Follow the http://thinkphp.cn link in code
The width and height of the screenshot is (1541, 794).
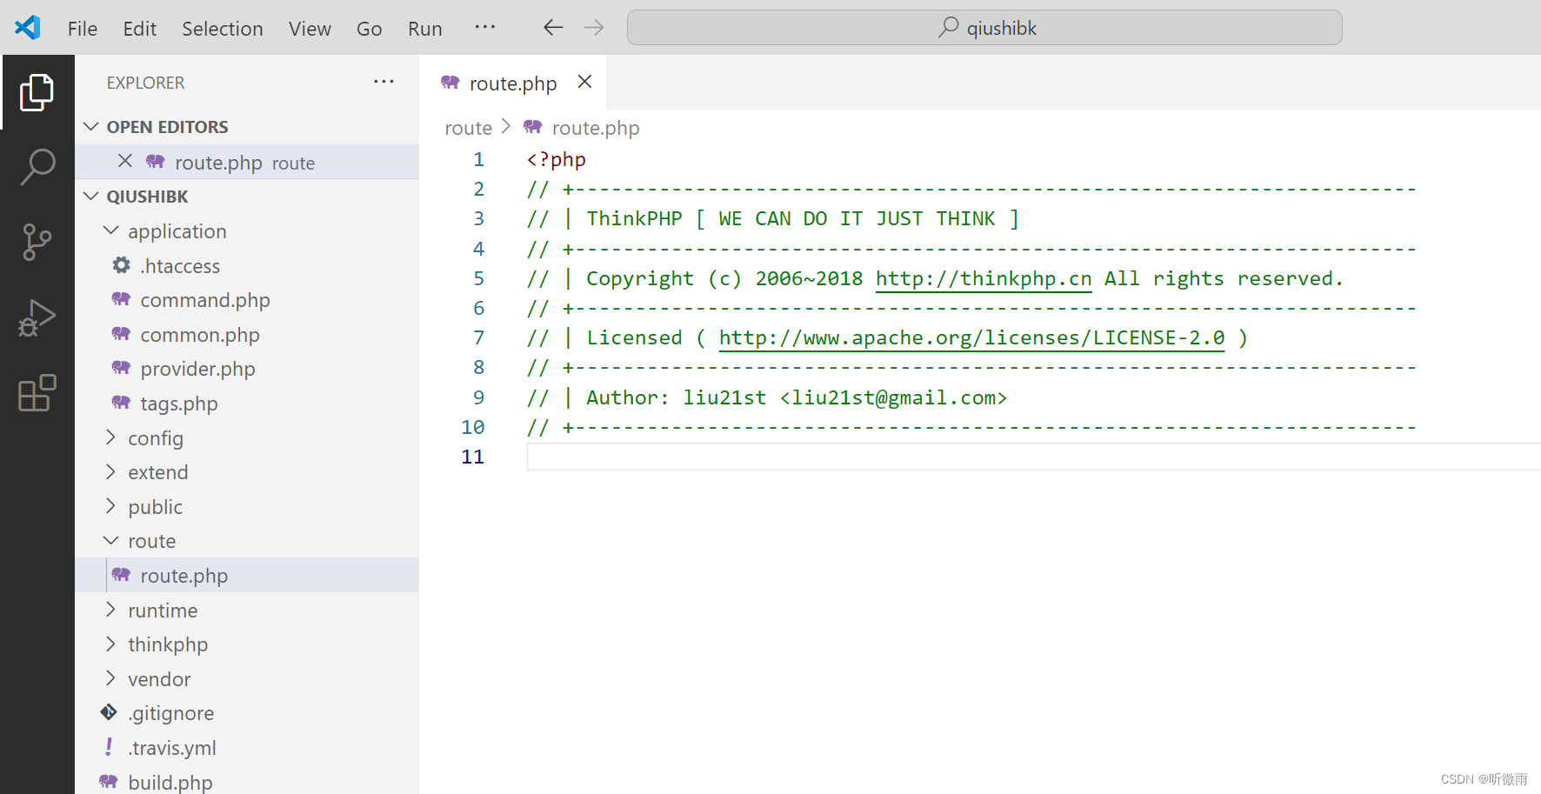983,278
